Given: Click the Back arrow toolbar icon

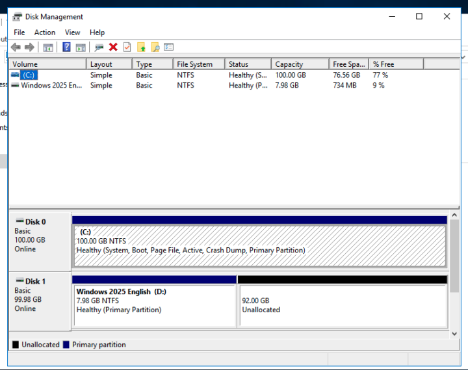Looking at the screenshot, I should pyautogui.click(x=16, y=47).
